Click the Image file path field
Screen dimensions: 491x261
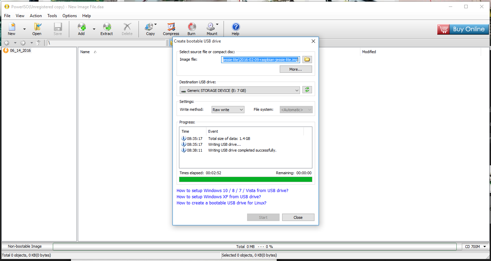pyautogui.click(x=261, y=59)
